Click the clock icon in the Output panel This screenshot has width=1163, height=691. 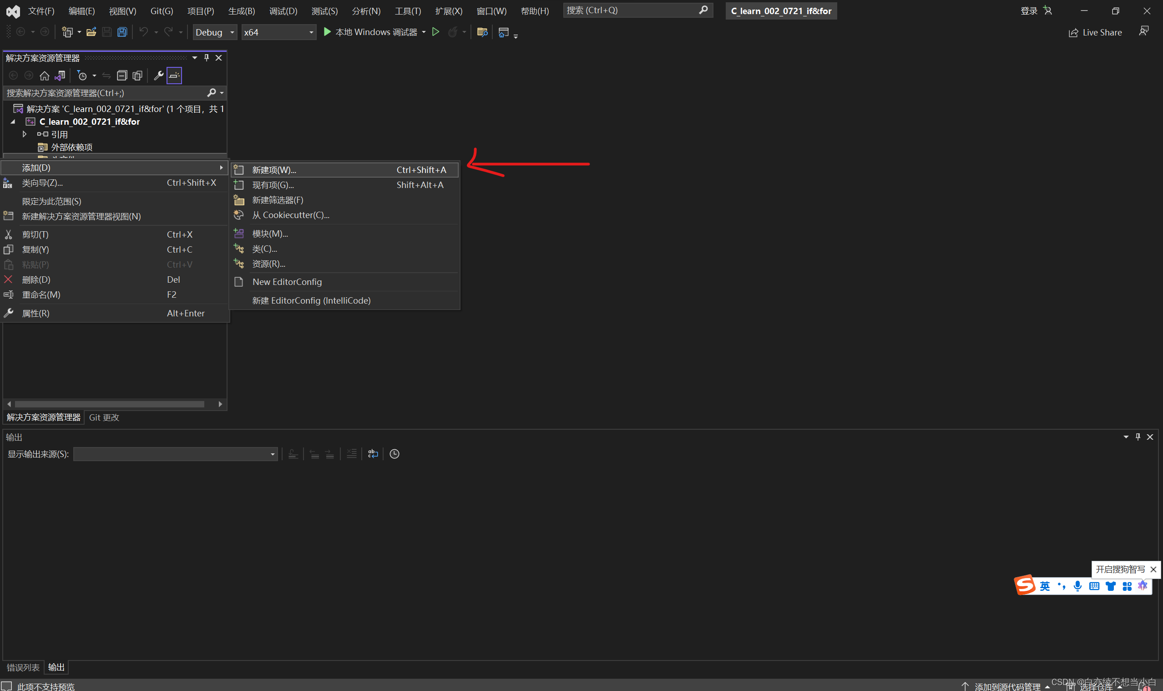pos(394,454)
